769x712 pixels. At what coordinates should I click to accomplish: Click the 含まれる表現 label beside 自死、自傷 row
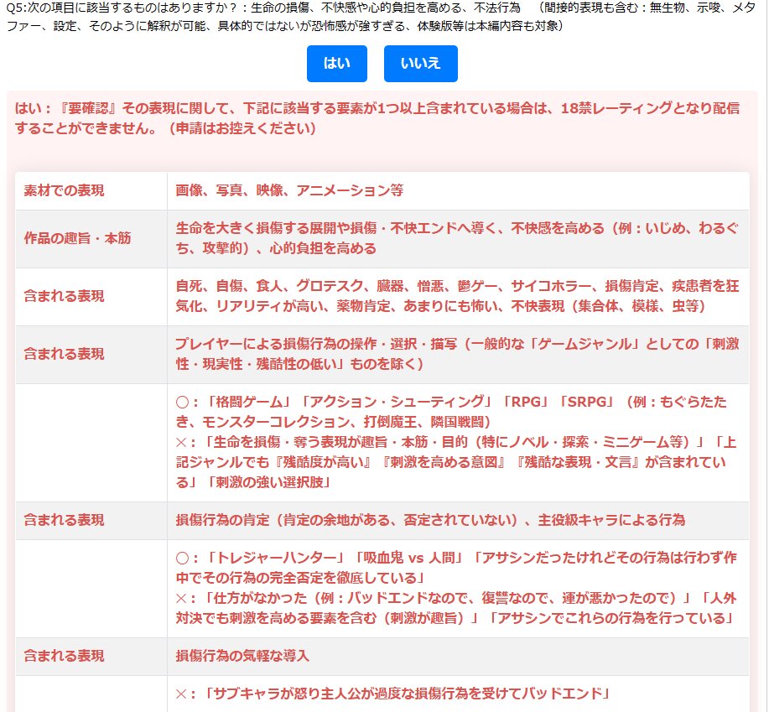[65, 297]
